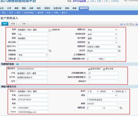Open lookup icon beside 报价对象 field
Screen dimensions: 138x116
(x=50, y=51)
